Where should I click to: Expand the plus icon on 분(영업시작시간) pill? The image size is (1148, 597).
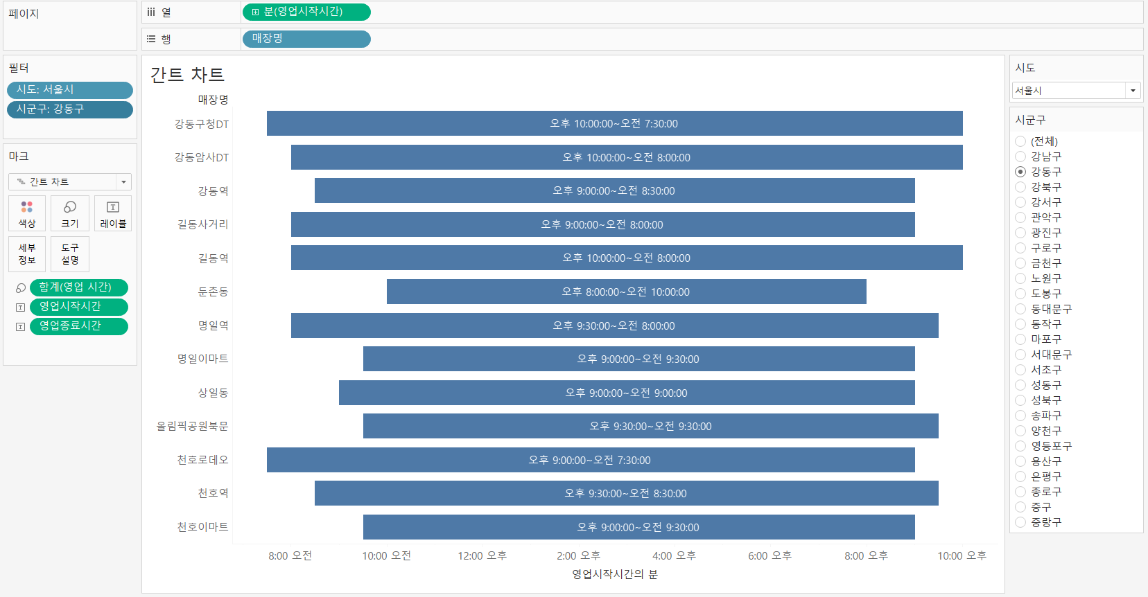pos(256,12)
